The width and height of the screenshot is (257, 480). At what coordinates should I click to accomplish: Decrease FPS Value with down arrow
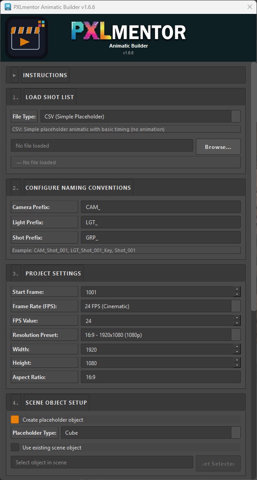237,323
